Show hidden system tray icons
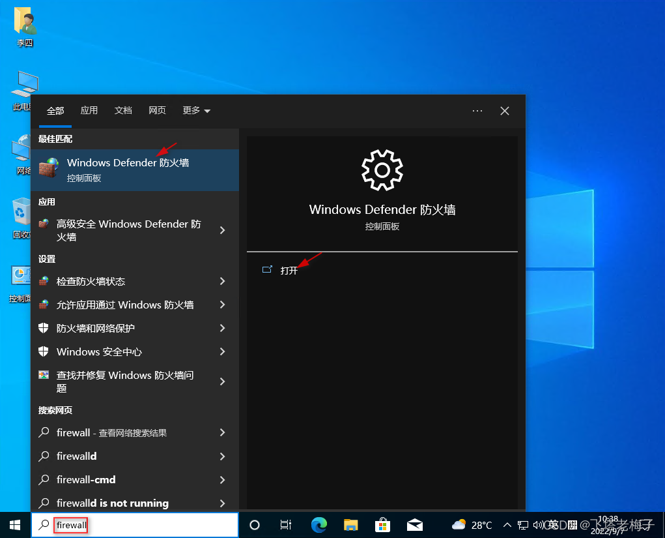The width and height of the screenshot is (665, 538). pyautogui.click(x=507, y=525)
